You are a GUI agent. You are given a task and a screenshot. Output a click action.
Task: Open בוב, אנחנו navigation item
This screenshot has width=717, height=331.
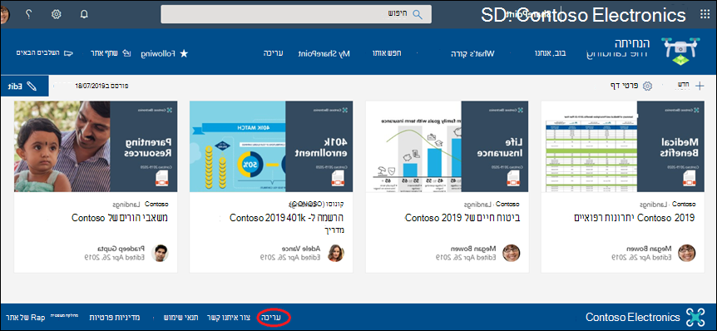click(x=551, y=53)
